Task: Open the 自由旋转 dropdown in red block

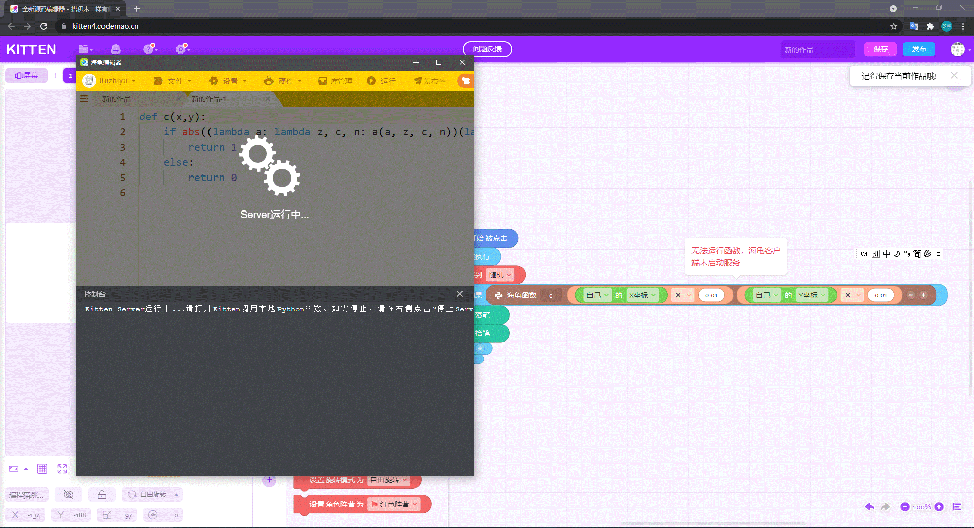Action: pos(389,480)
